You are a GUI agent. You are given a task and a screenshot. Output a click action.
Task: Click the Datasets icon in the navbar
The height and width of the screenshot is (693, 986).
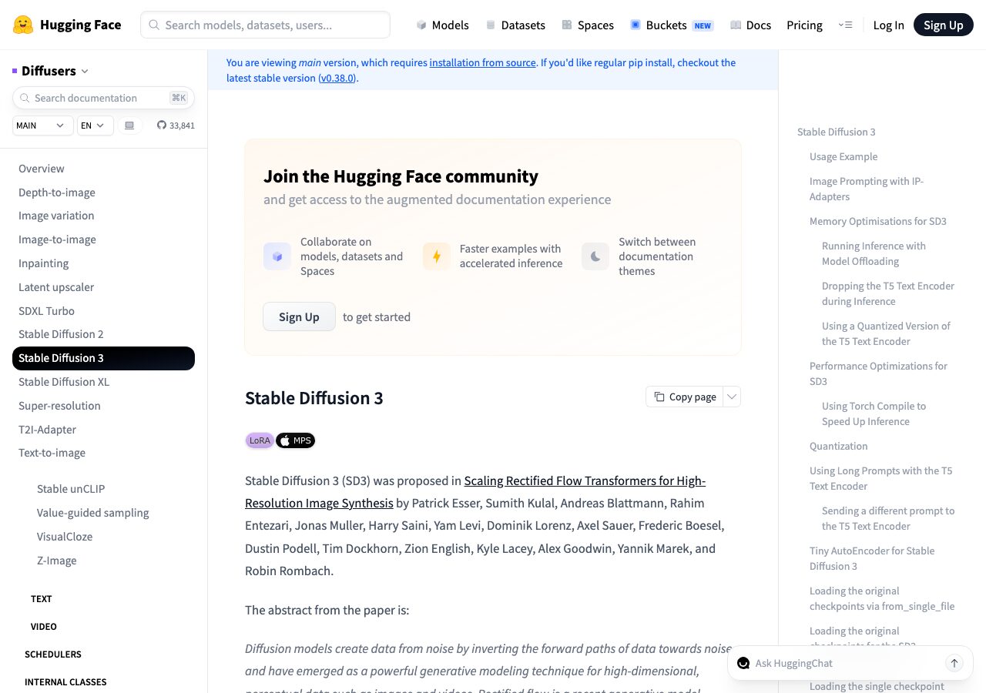491,25
